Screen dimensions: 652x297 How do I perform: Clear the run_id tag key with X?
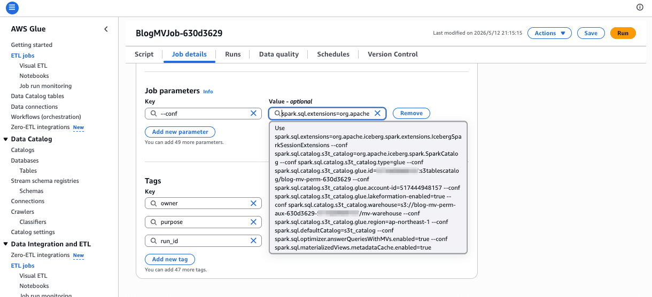tap(254, 240)
